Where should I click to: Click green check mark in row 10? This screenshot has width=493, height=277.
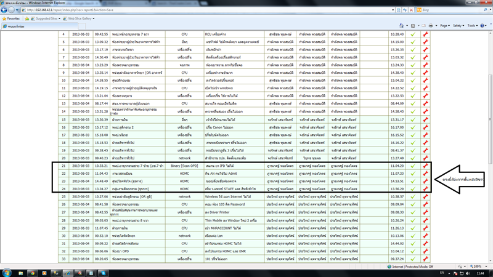(x=413, y=81)
